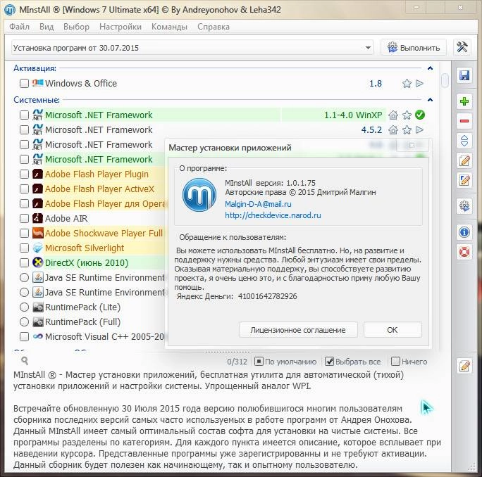Open the Malgin-D-A@mail.ru email link
This screenshot has height=477, width=482.
pyautogui.click(x=258, y=204)
